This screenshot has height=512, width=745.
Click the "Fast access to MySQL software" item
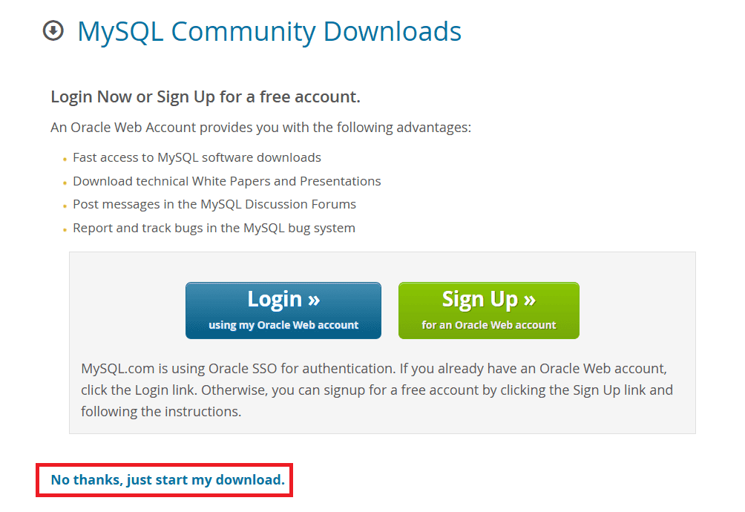pyautogui.click(x=197, y=157)
